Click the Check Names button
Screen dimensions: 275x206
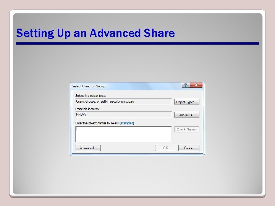pyautogui.click(x=187, y=129)
